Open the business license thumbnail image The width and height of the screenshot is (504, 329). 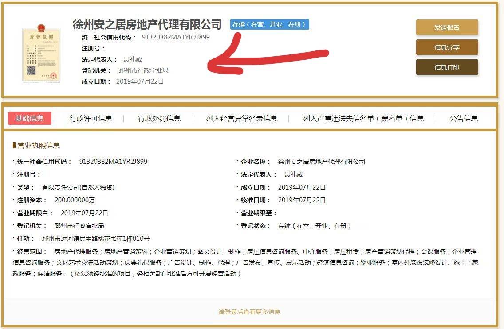click(41, 53)
